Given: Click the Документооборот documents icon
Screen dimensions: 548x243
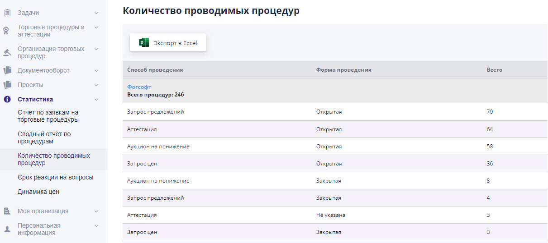Looking at the screenshot, I should 7,70.
